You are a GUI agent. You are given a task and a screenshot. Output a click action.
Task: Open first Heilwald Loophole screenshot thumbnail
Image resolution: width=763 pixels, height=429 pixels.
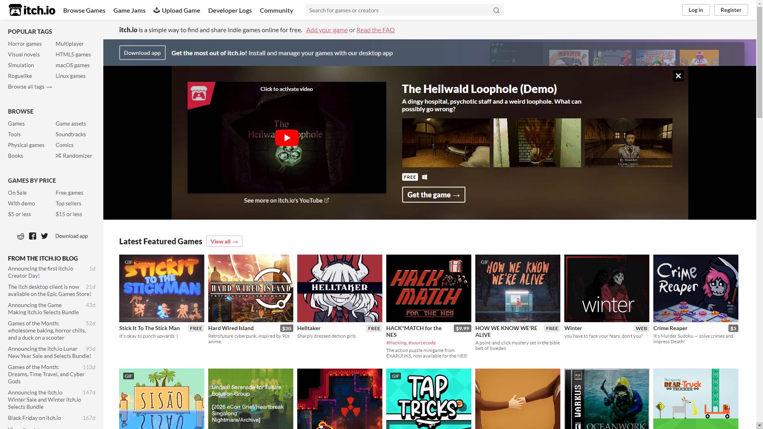(446, 143)
